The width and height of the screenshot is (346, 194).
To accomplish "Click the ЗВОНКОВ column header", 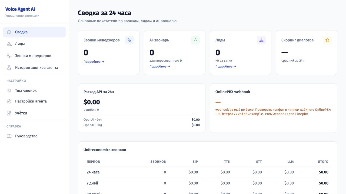I will (158, 162).
